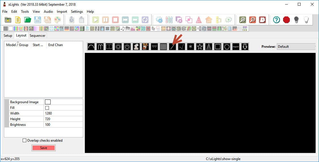Open the View menu
Image resolution: width=319 pixels, height=162 pixels.
(x=36, y=12)
